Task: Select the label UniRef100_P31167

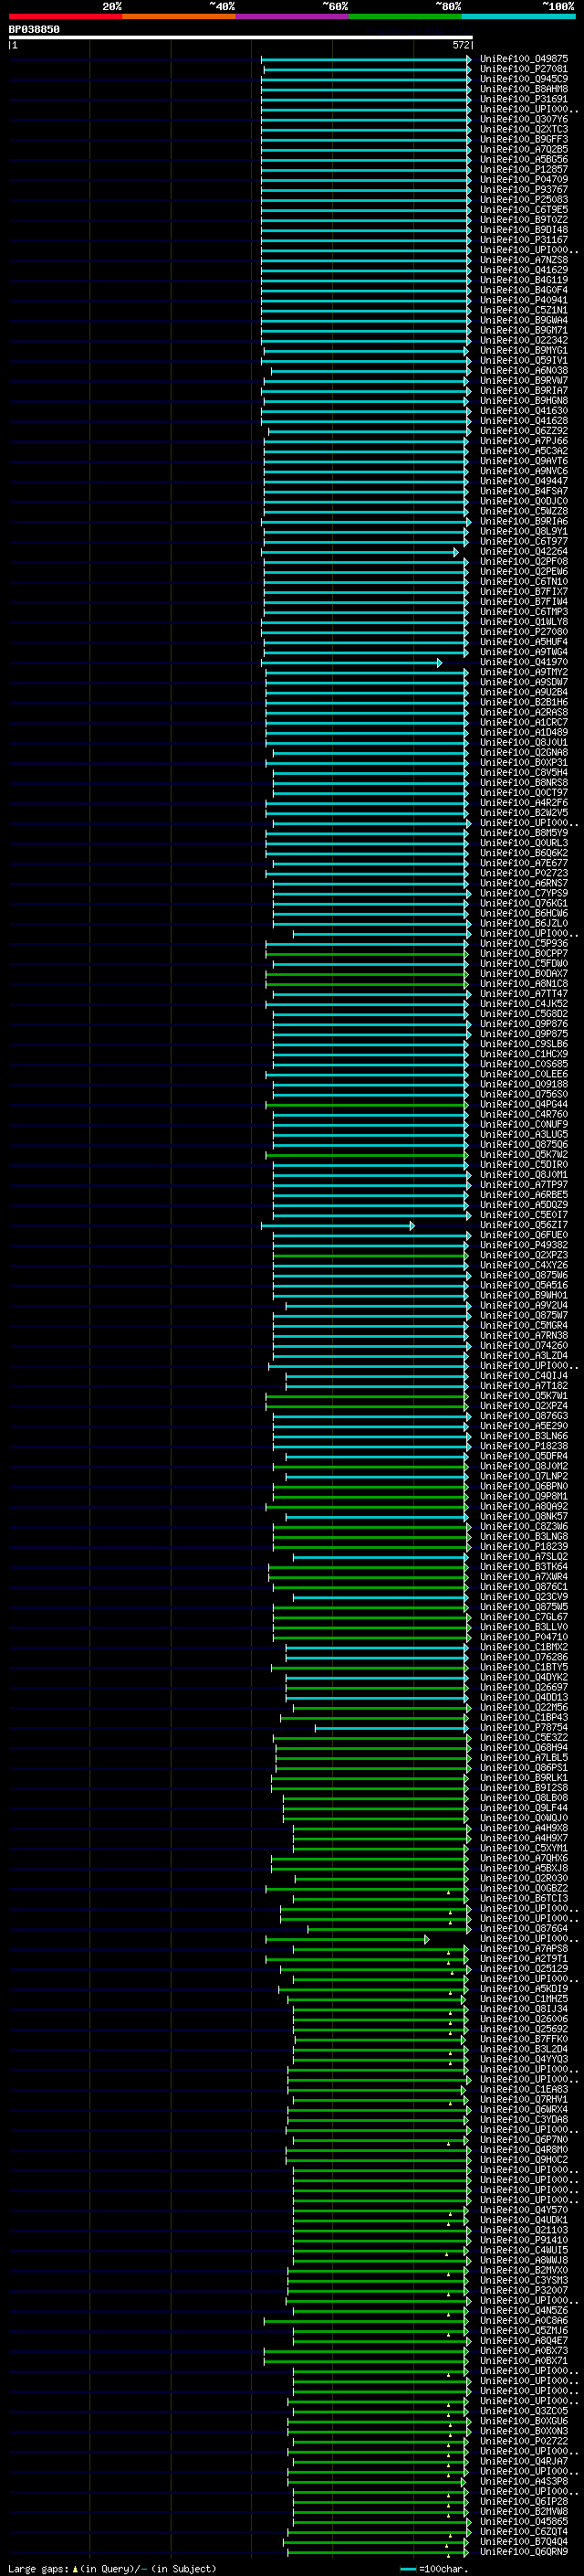Action: [x=523, y=240]
